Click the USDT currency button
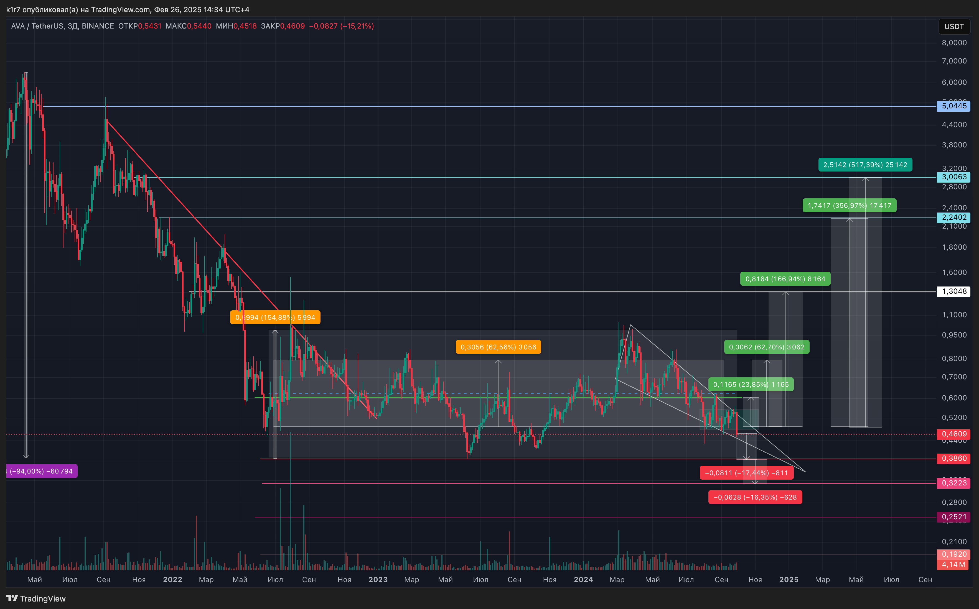This screenshot has width=979, height=609. 953,27
